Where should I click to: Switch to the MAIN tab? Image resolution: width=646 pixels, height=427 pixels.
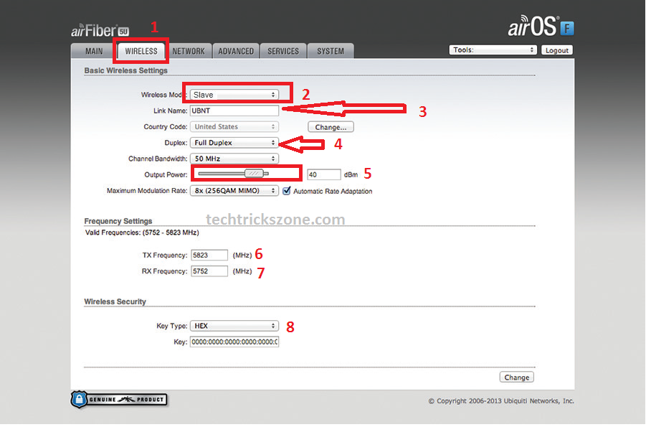[94, 51]
